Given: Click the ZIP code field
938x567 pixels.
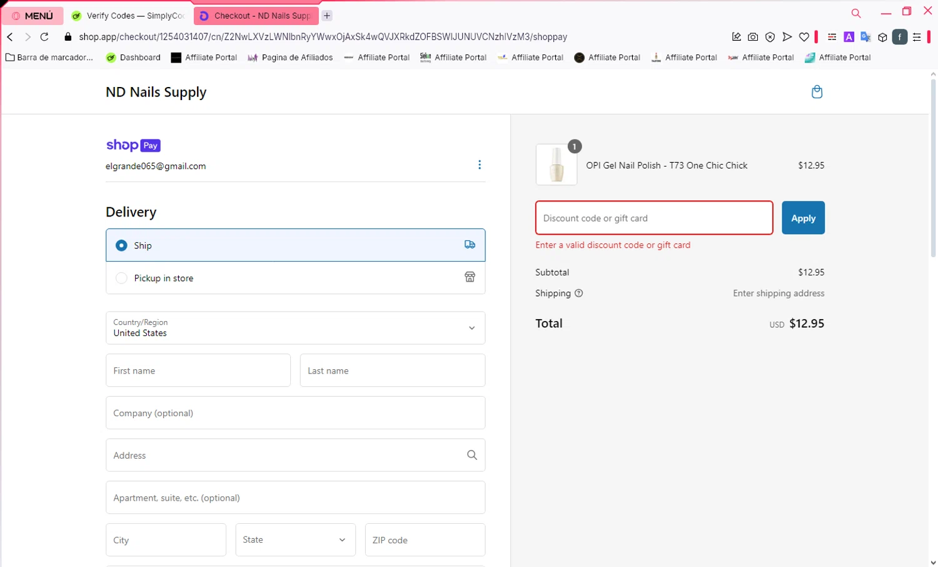Looking at the screenshot, I should tap(425, 540).
